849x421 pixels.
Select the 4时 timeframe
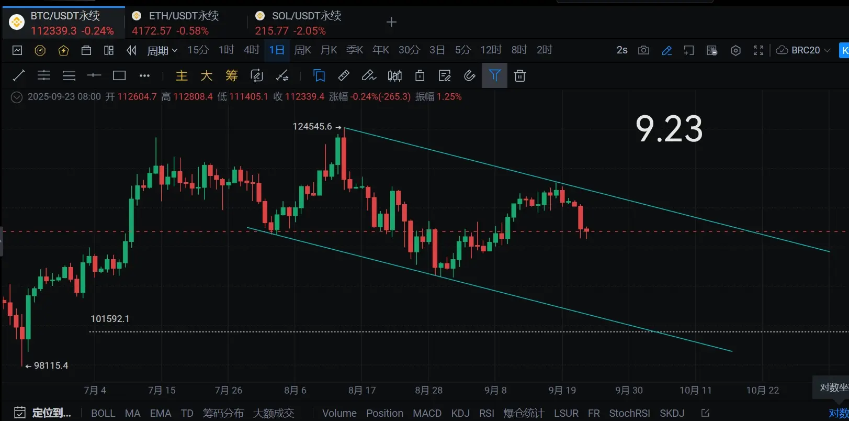pos(252,50)
